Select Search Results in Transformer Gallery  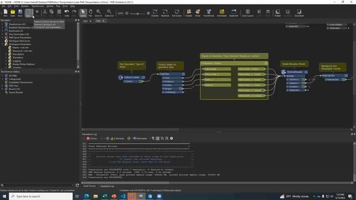(x=16, y=92)
